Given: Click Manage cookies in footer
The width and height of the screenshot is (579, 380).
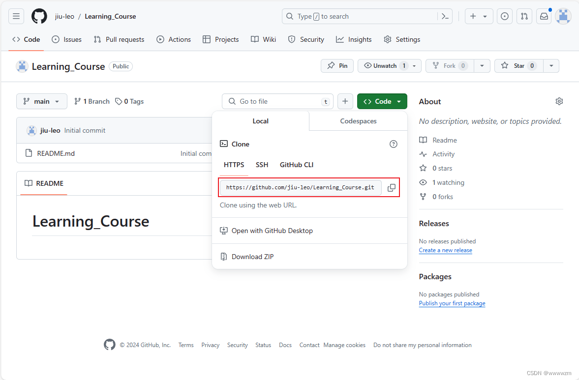Looking at the screenshot, I should (344, 345).
